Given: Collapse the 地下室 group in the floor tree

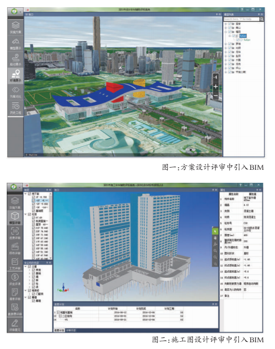Looking at the screenshot, I should coord(26,194).
